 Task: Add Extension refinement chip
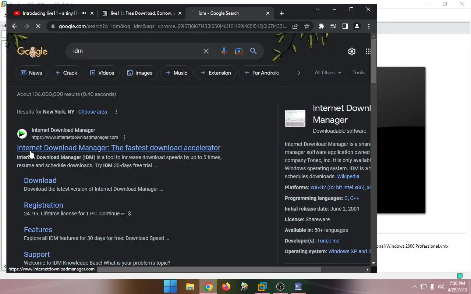coord(216,73)
